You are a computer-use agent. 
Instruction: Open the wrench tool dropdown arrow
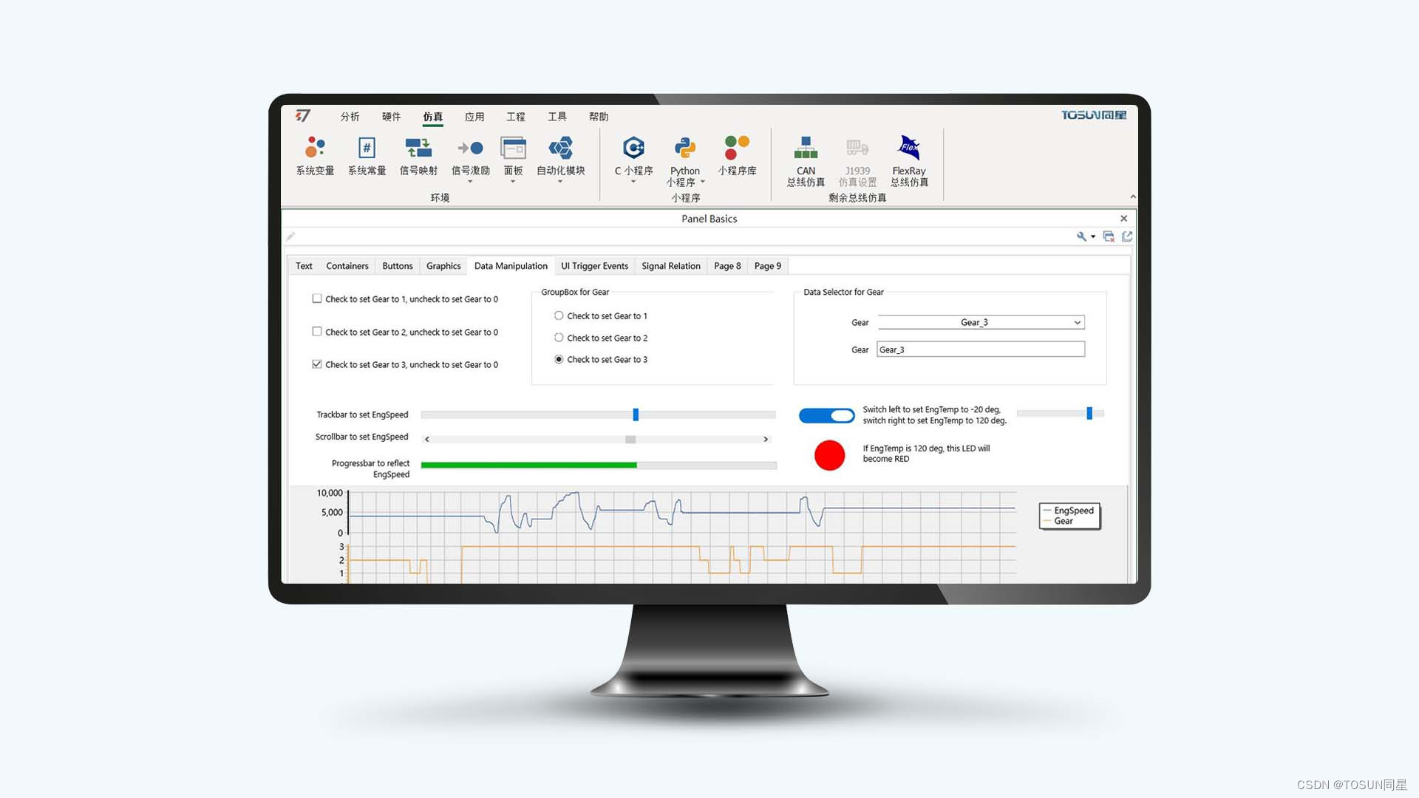[1093, 237]
